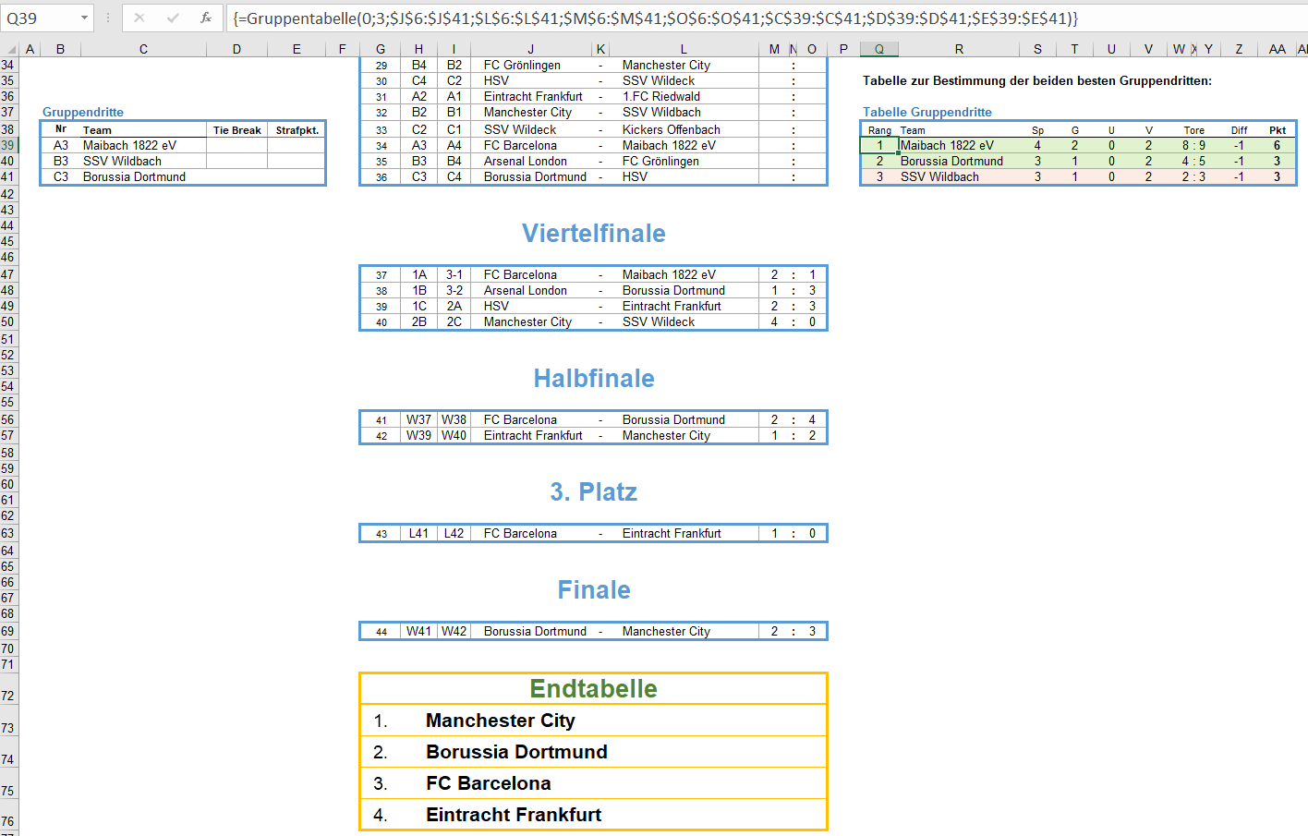Select row 39 header
Viewport: 1308px width, 836px height.
[8, 145]
